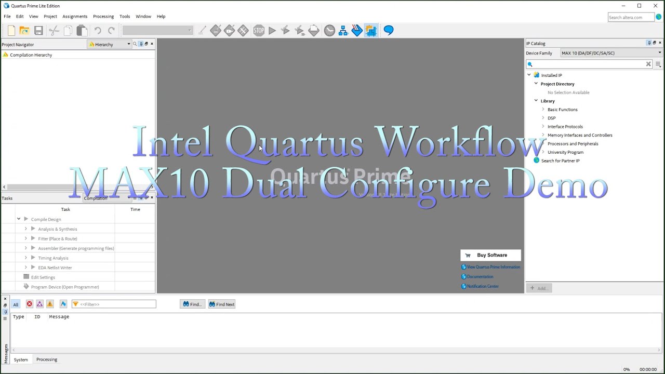The image size is (665, 374).
Task: Click the globe icon beside altera.com search
Action: [658, 17]
